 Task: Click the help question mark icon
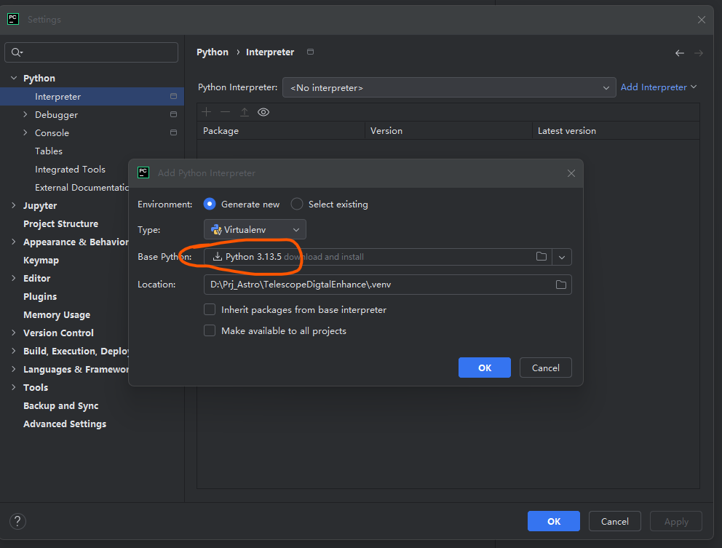point(17,521)
